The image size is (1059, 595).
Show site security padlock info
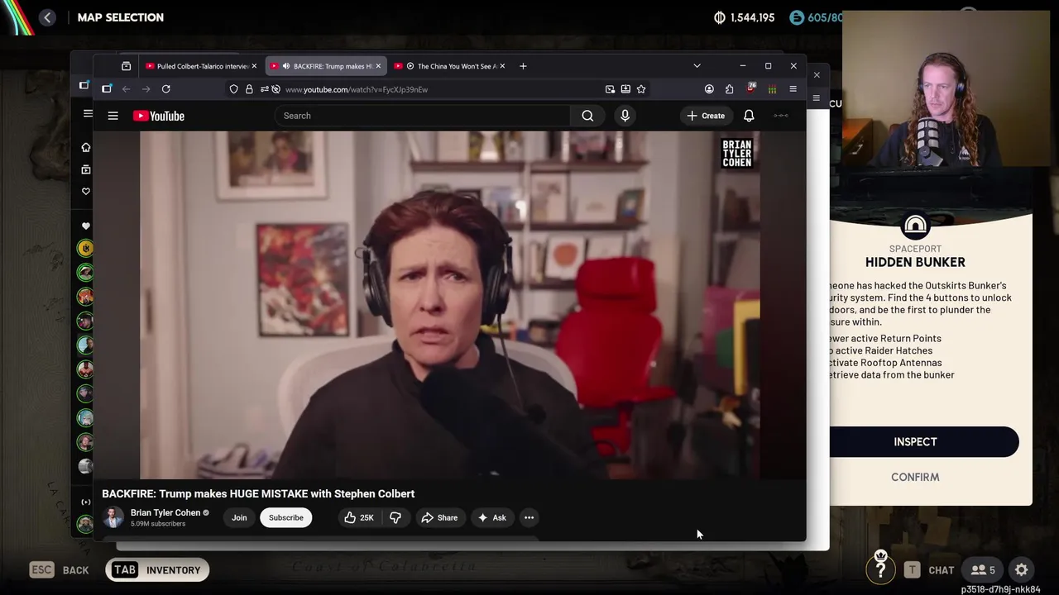(x=249, y=89)
